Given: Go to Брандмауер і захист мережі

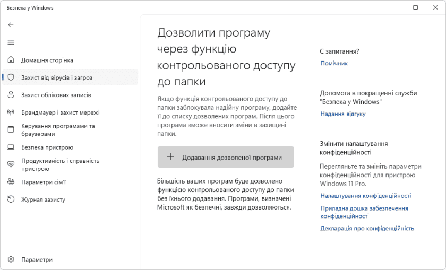Looking at the screenshot, I should pos(60,112).
